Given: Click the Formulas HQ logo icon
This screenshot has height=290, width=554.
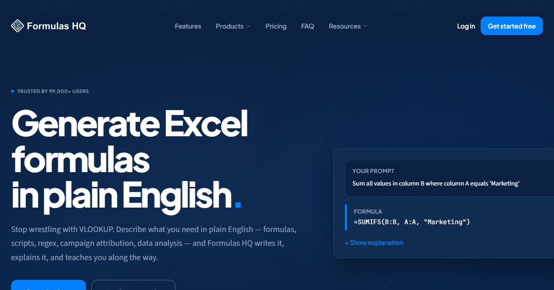Looking at the screenshot, I should coord(18,26).
